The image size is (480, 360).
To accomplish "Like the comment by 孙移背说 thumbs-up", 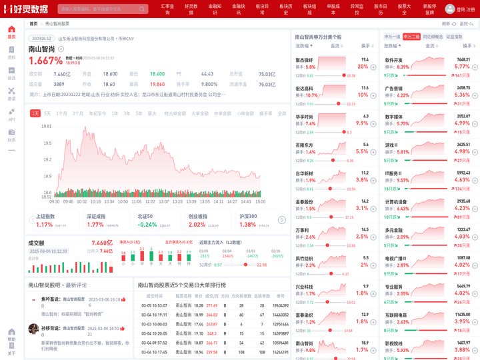I will [123, 328].
